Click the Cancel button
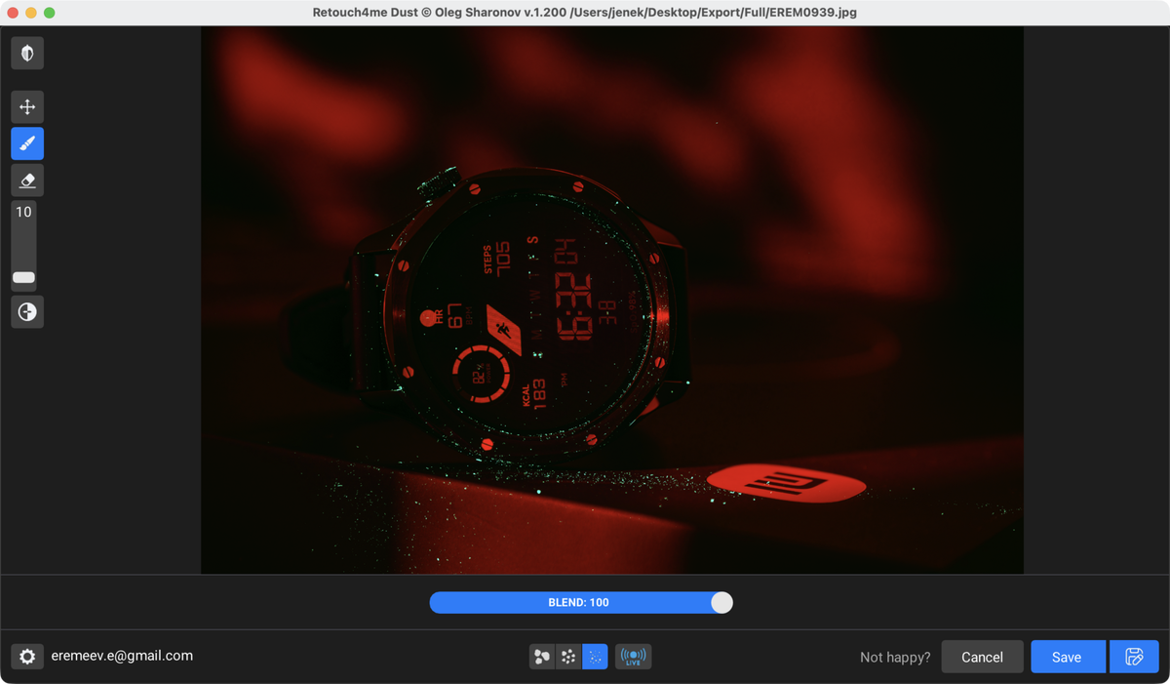Viewport: 1170px width, 684px height. pyautogui.click(x=982, y=657)
